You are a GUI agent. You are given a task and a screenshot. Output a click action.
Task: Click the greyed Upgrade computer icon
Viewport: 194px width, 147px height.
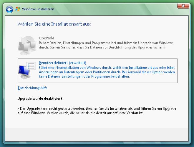27,45
